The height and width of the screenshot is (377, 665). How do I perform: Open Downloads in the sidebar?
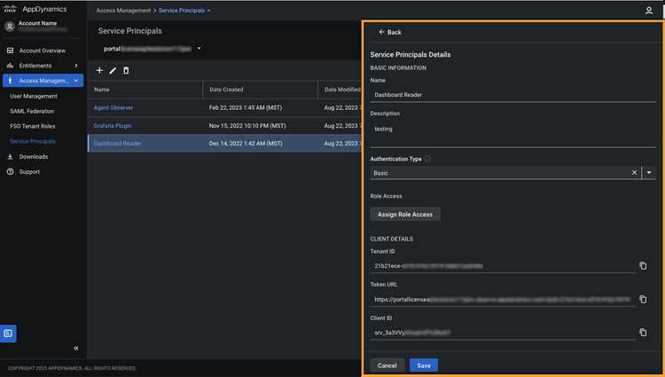(x=34, y=156)
